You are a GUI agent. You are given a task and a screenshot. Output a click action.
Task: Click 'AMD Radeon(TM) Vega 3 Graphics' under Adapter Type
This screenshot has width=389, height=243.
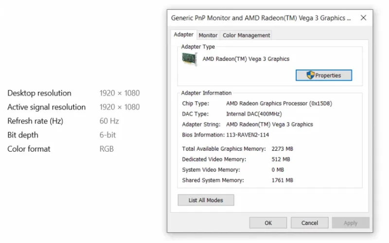click(x=246, y=59)
